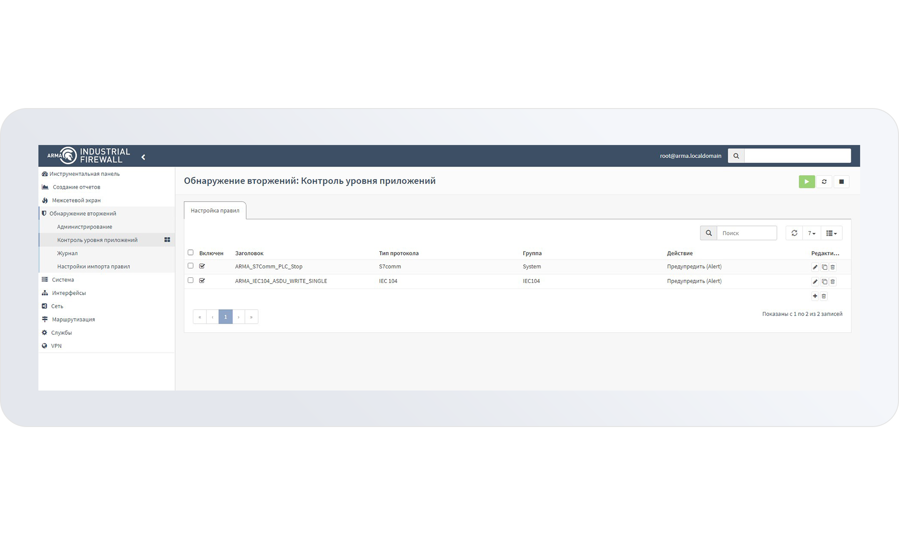This screenshot has width=899, height=536.
Task: Open the Настройка правил tab
Action: pos(215,210)
